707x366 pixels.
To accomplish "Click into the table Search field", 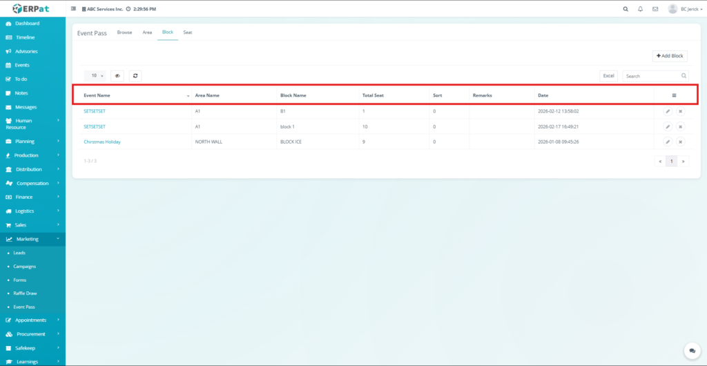I will click(x=651, y=75).
